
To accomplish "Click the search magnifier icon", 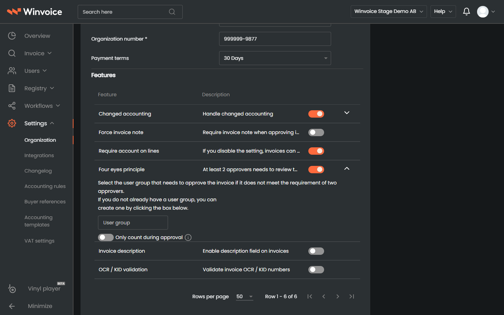I will pos(172,12).
